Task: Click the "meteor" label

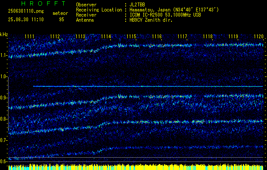Action: [x=60, y=13]
